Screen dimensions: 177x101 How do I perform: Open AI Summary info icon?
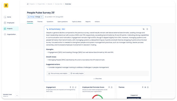point(147,29)
